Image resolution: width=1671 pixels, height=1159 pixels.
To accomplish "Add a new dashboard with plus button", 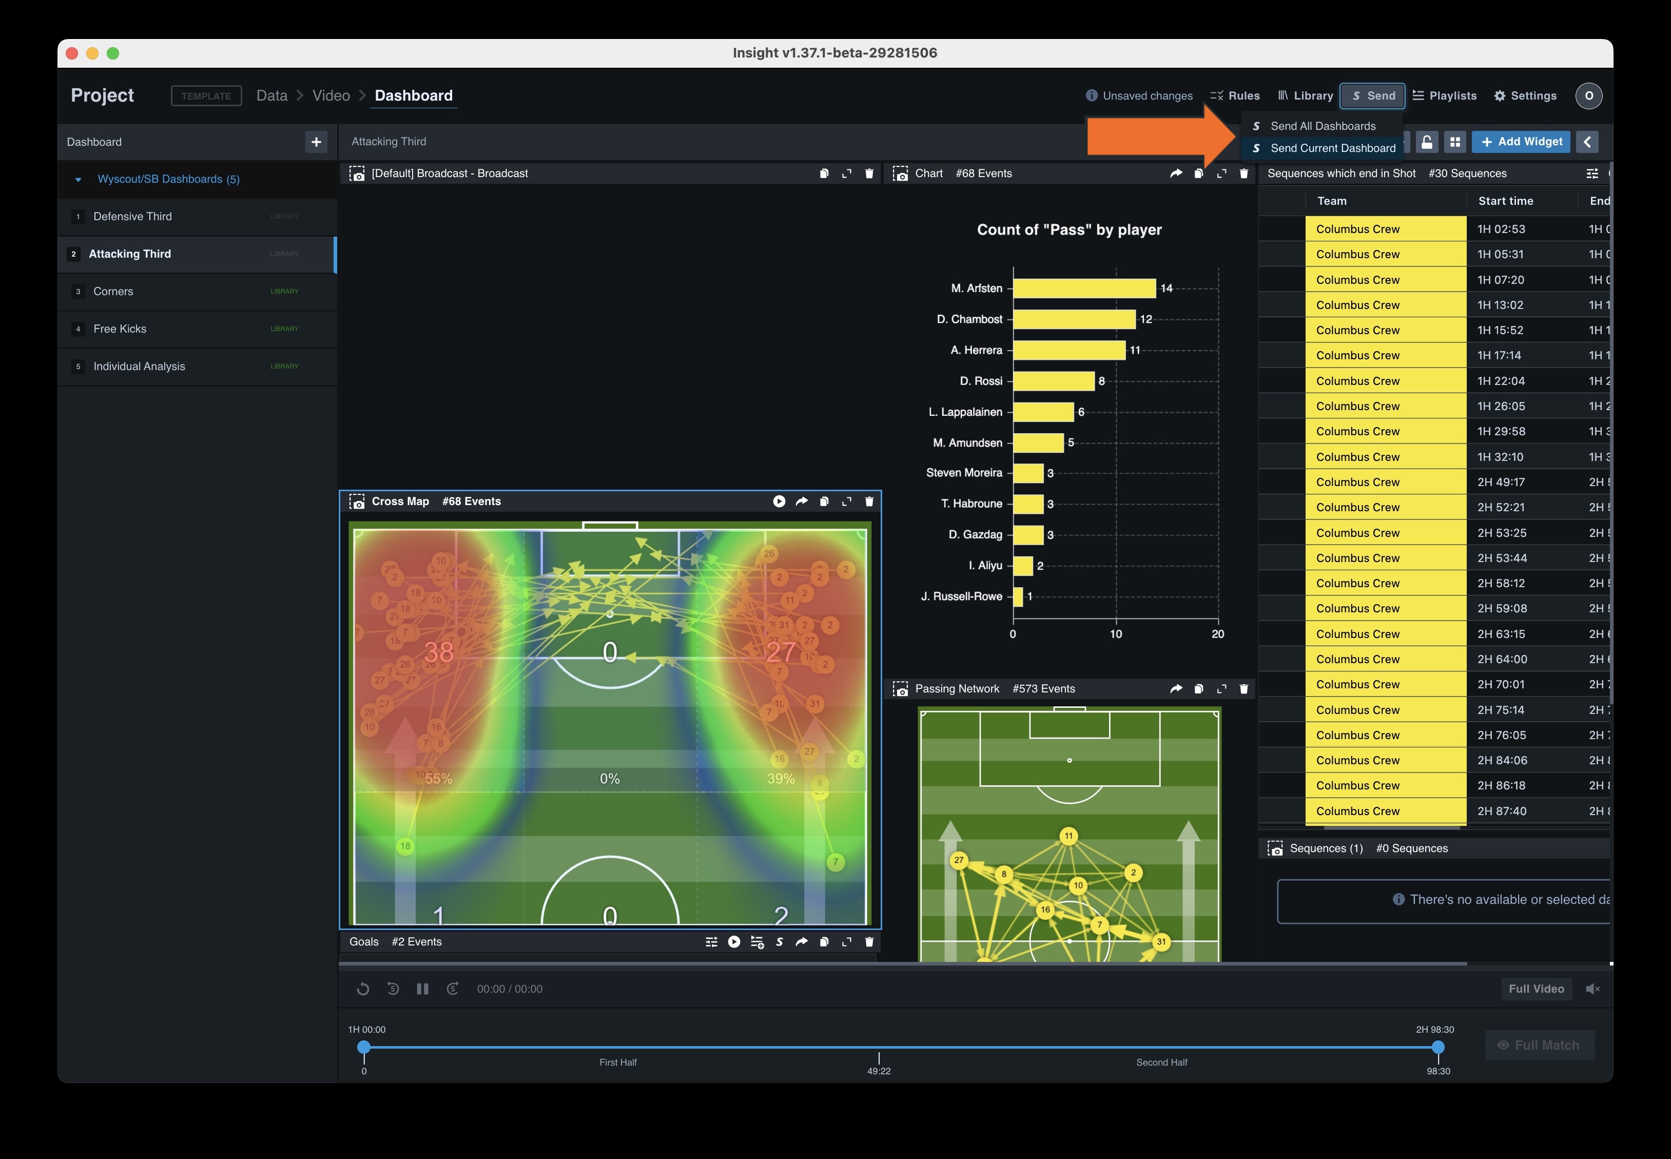I will 317,142.
